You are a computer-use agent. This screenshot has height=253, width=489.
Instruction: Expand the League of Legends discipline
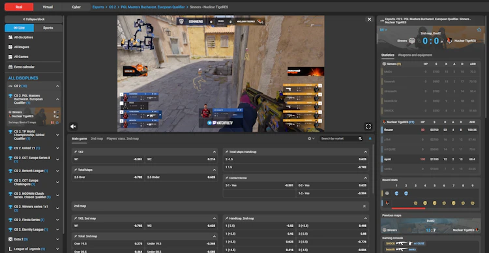pyautogui.click(x=57, y=249)
